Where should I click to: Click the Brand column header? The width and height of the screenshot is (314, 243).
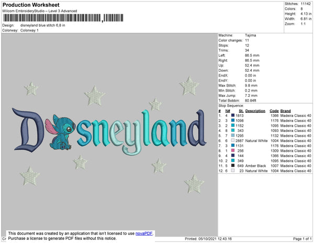tap(286, 111)
